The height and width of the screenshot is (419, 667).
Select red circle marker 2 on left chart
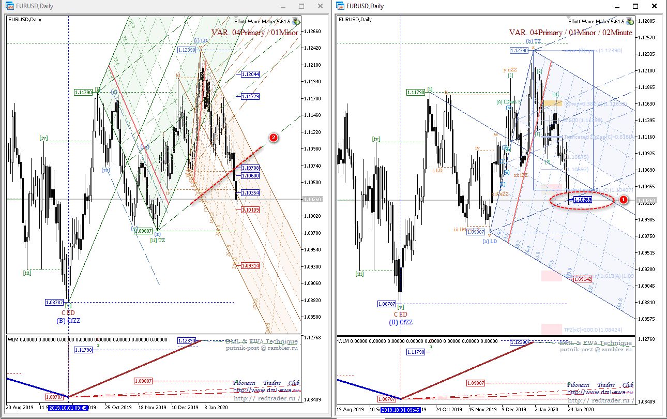click(x=274, y=138)
